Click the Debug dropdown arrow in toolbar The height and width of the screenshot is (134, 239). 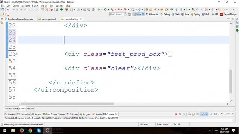point(102,9)
